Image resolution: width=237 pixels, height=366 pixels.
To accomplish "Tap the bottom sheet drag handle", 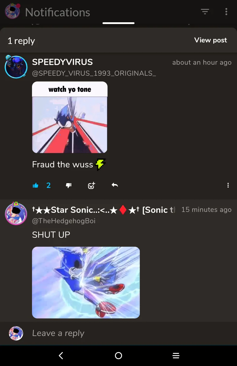I will point(118,23).
